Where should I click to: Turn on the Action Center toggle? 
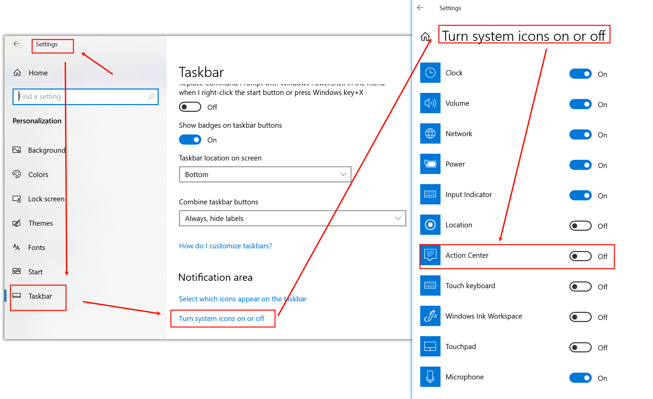580,256
